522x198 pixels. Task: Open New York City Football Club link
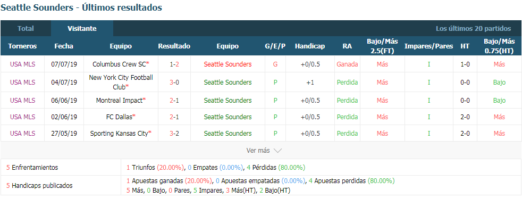[121, 82]
